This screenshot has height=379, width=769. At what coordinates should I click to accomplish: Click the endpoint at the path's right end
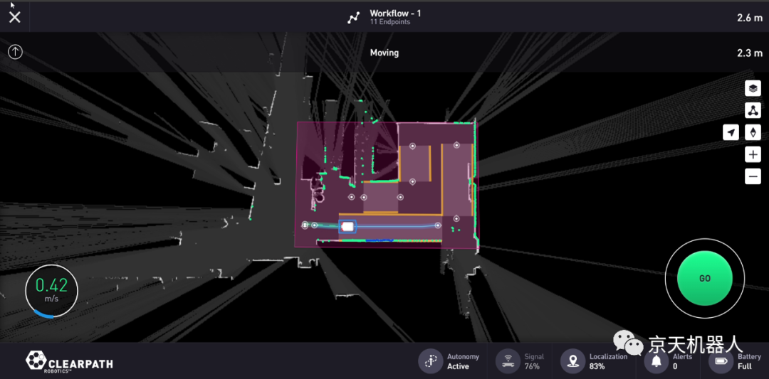coord(438,225)
